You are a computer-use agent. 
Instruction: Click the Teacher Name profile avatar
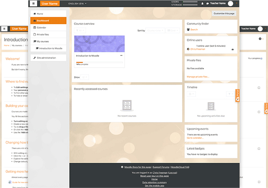[x=230, y=4]
